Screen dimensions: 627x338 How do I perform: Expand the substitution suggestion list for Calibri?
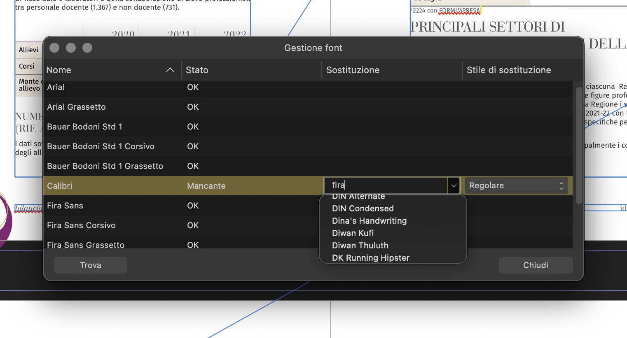453,185
